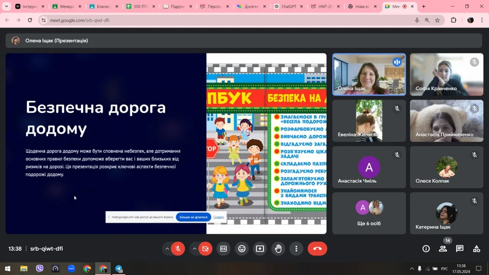489x275 pixels.
Task: Select Анастасія Приймаченко video tile
Action: 447,121
